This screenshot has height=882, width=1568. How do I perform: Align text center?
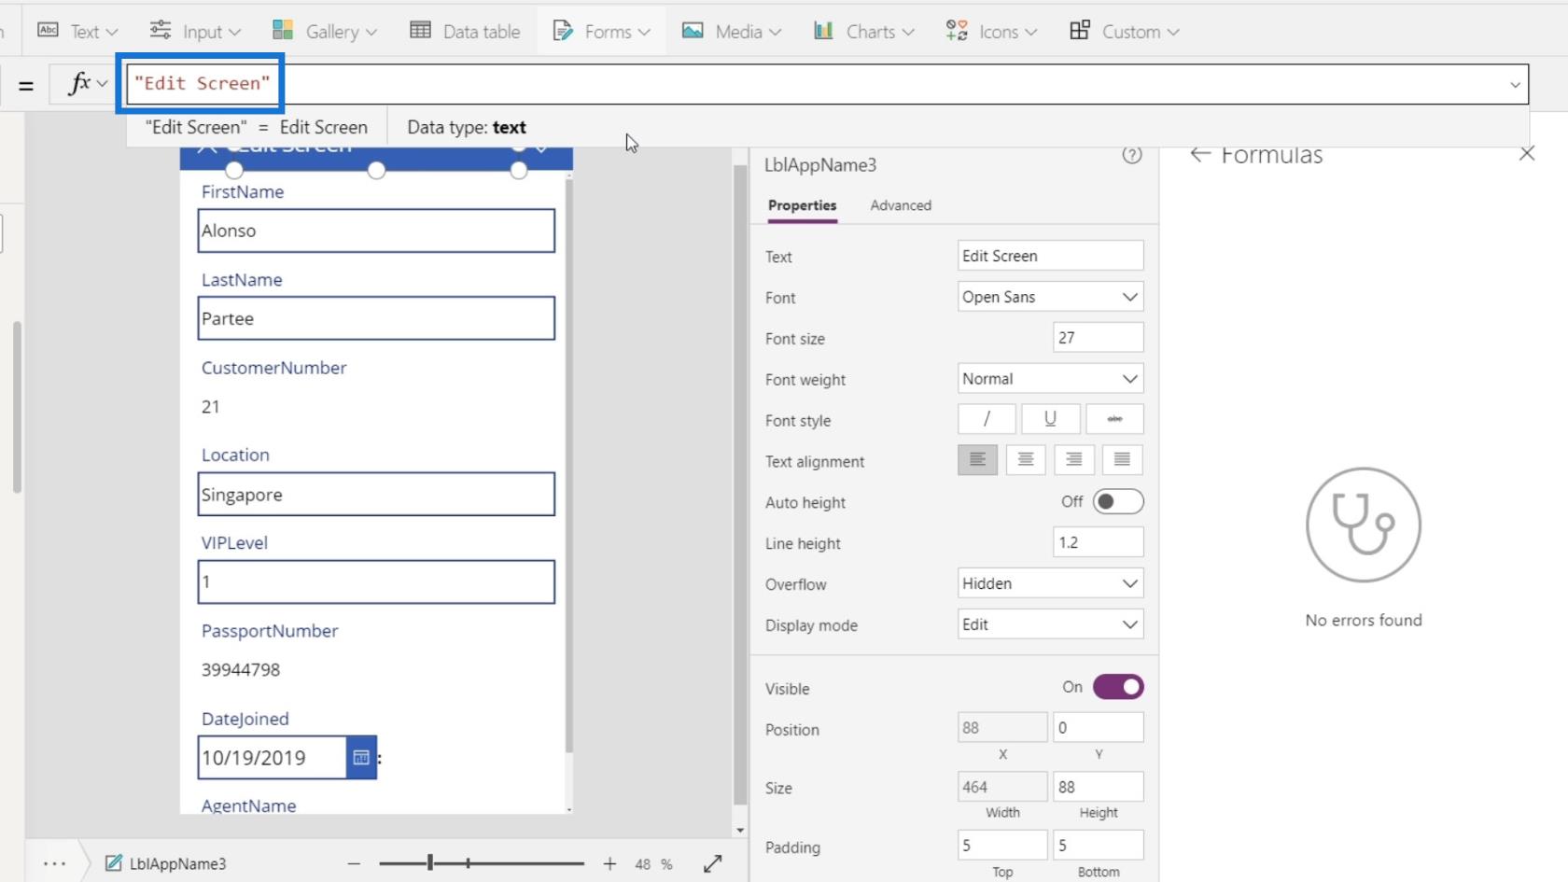click(1026, 460)
